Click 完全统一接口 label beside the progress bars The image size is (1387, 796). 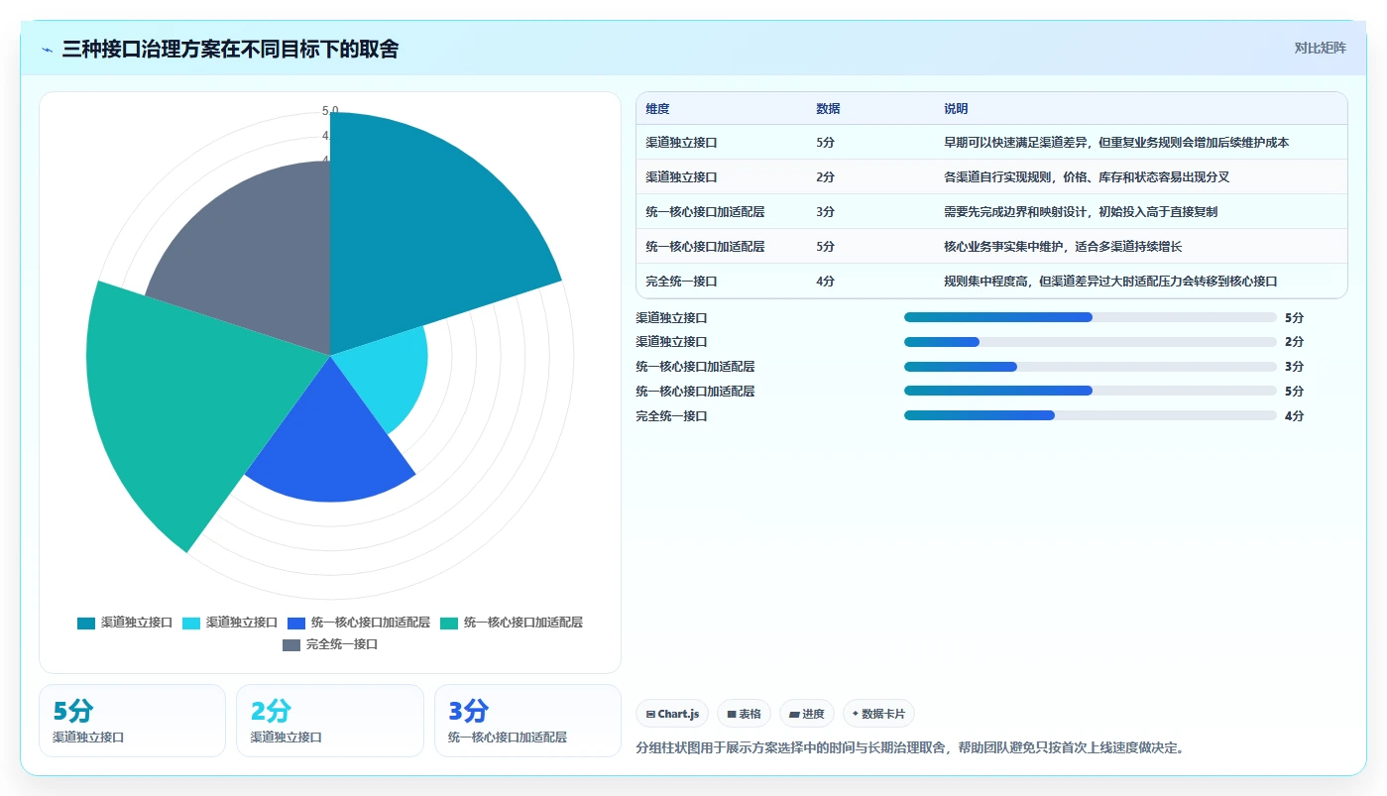pos(671,416)
